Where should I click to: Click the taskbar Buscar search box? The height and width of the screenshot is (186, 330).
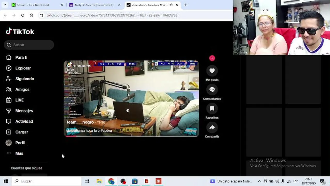46,181
